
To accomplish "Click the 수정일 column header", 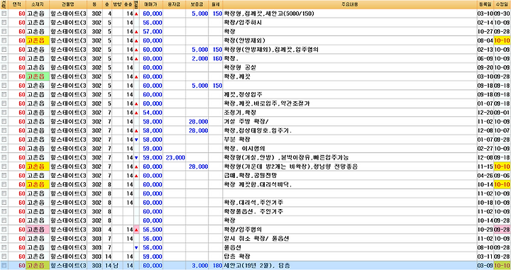I will [502, 4].
